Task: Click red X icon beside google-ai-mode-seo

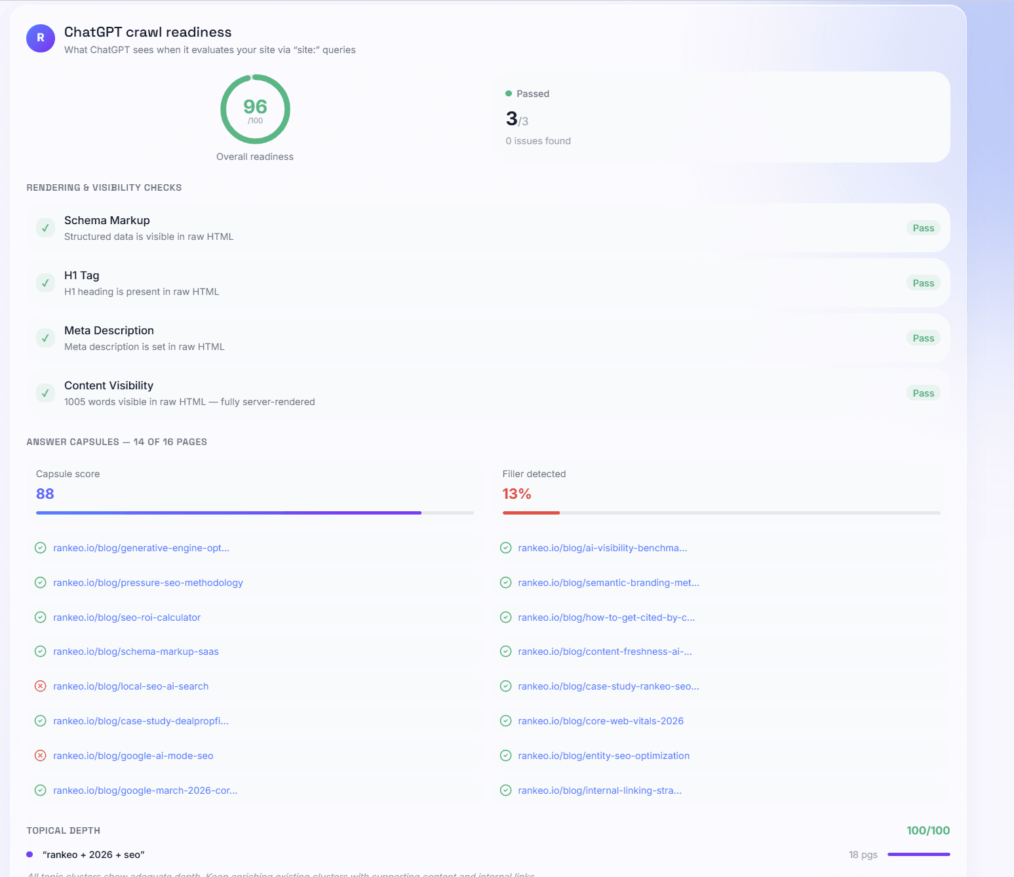Action: click(x=40, y=756)
